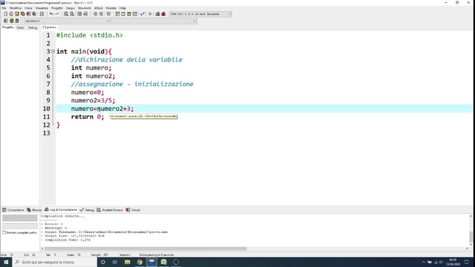Click the Output Filename line in log

tap(104, 232)
